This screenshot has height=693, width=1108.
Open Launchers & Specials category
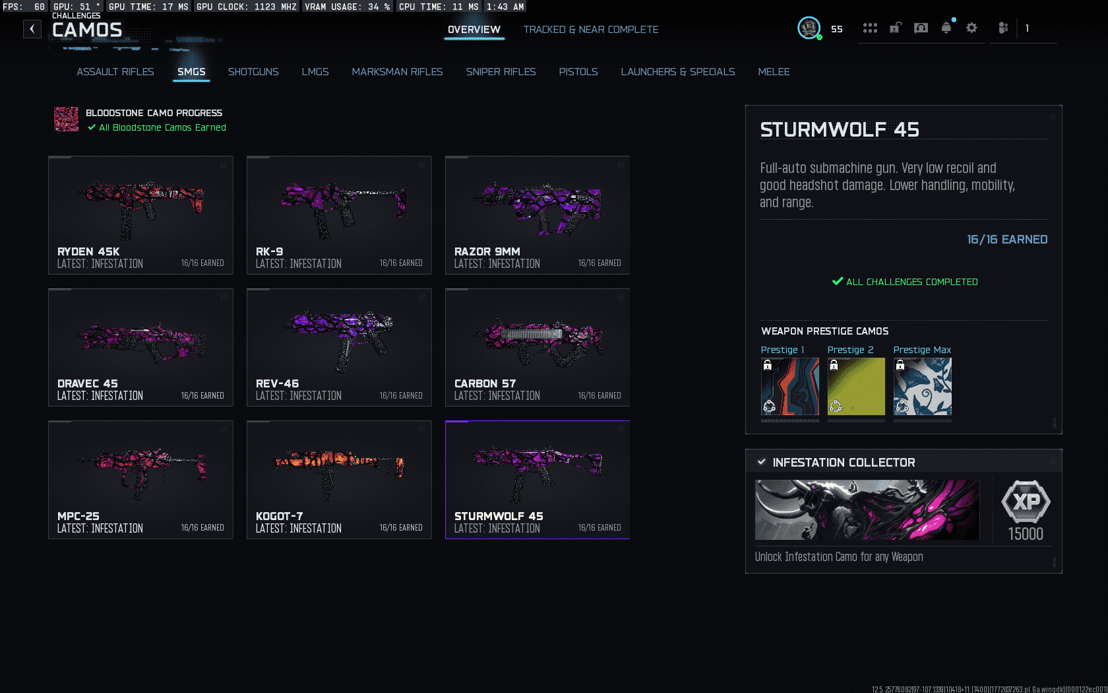tap(677, 72)
